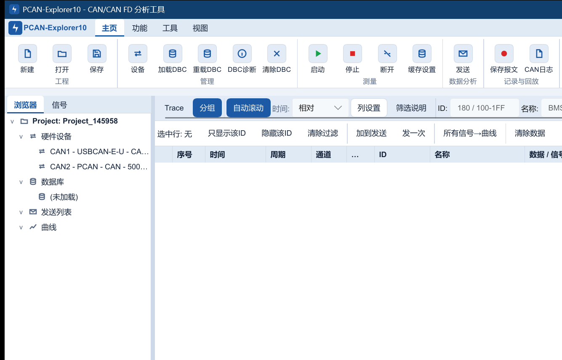
Task: Click the ID column header
Action: (402, 155)
